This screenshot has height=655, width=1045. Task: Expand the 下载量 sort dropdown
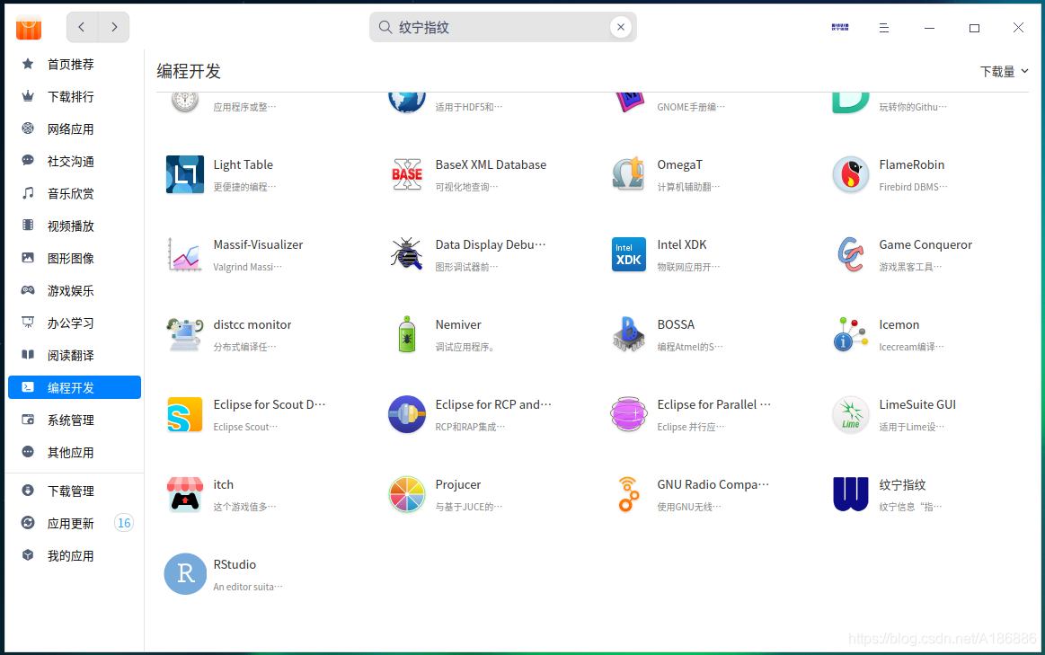pyautogui.click(x=1004, y=71)
